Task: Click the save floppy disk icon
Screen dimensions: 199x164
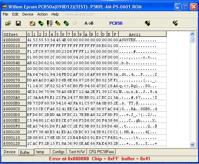Action: coord(18,23)
